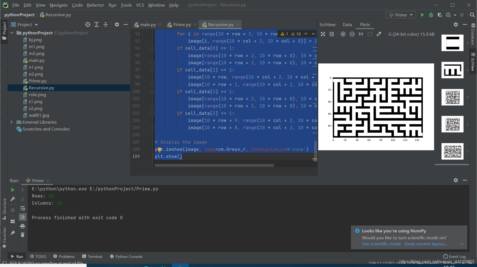The height and width of the screenshot is (267, 477).
Task: Clear all console output with trash icon
Action: pyautogui.click(x=23, y=235)
